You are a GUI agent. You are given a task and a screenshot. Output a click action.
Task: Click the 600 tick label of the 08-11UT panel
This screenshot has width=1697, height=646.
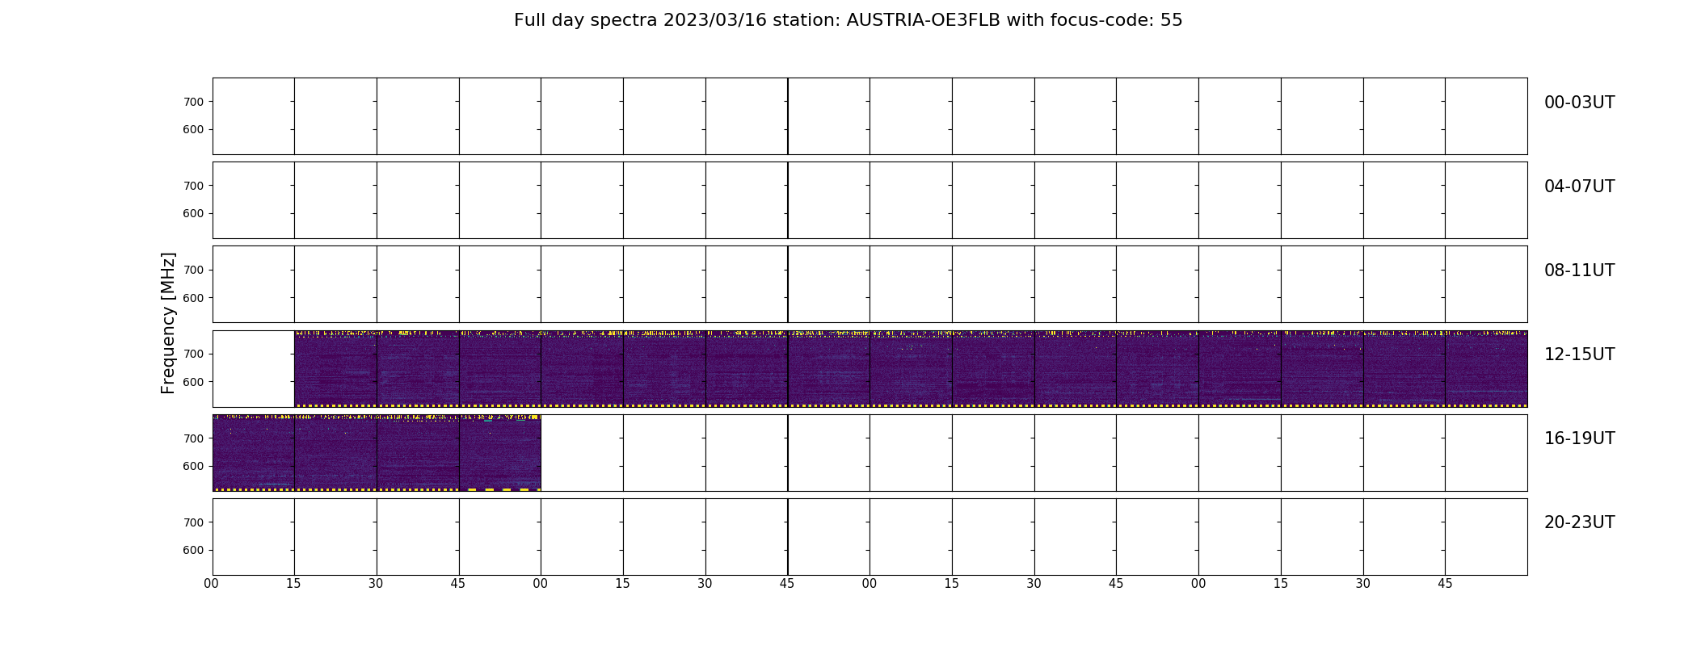click(193, 298)
